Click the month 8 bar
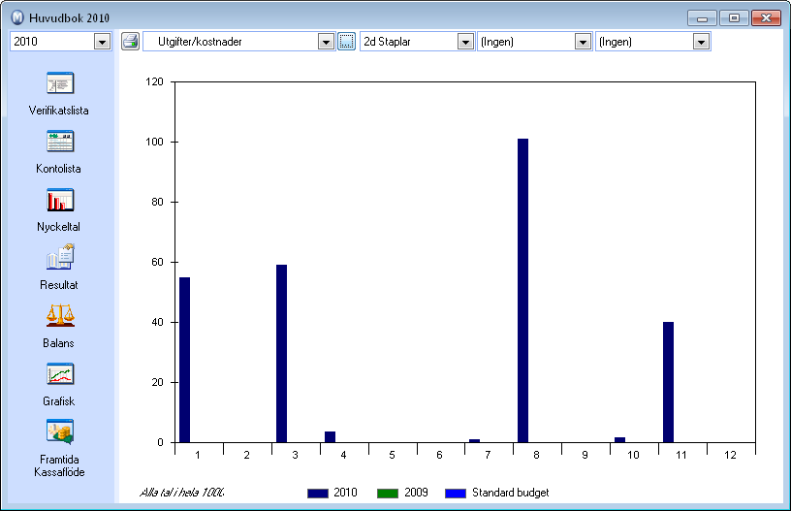 pyautogui.click(x=523, y=291)
